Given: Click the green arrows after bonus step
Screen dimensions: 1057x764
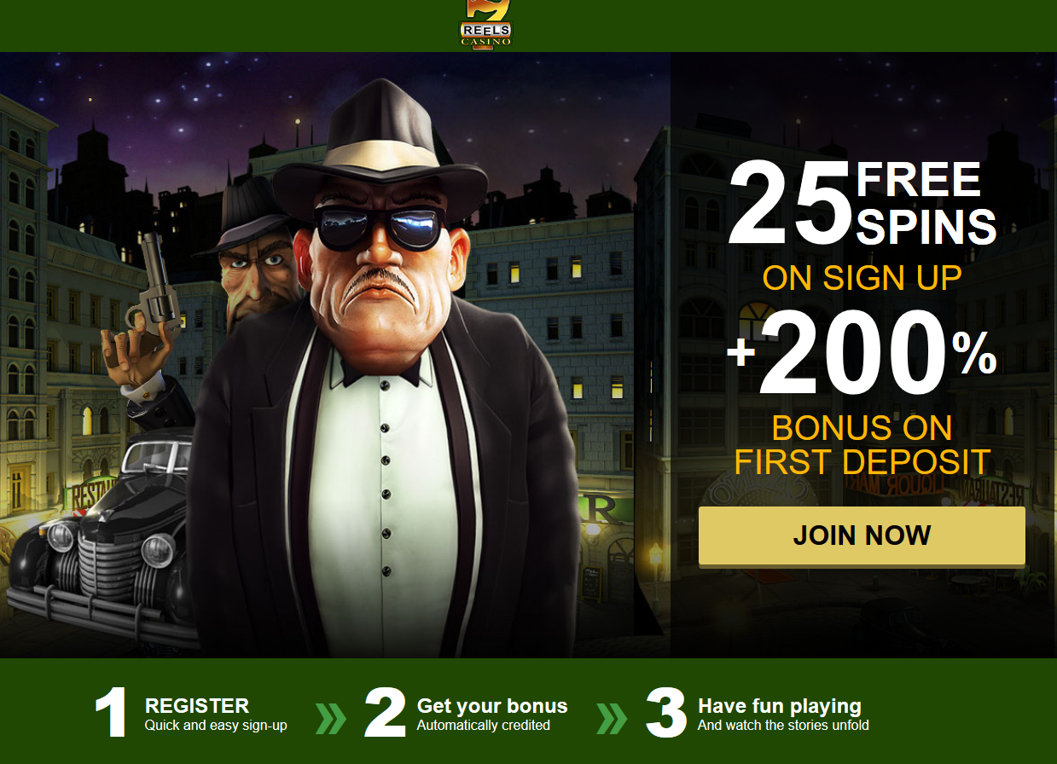Looking at the screenshot, I should click(612, 717).
